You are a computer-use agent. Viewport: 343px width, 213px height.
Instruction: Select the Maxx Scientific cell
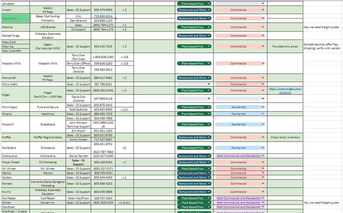click(x=16, y=51)
